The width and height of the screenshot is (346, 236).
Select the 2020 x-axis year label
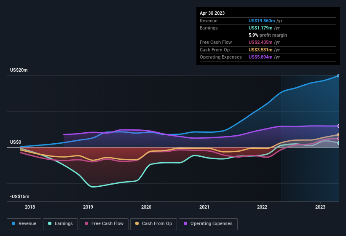pyautogui.click(x=146, y=207)
